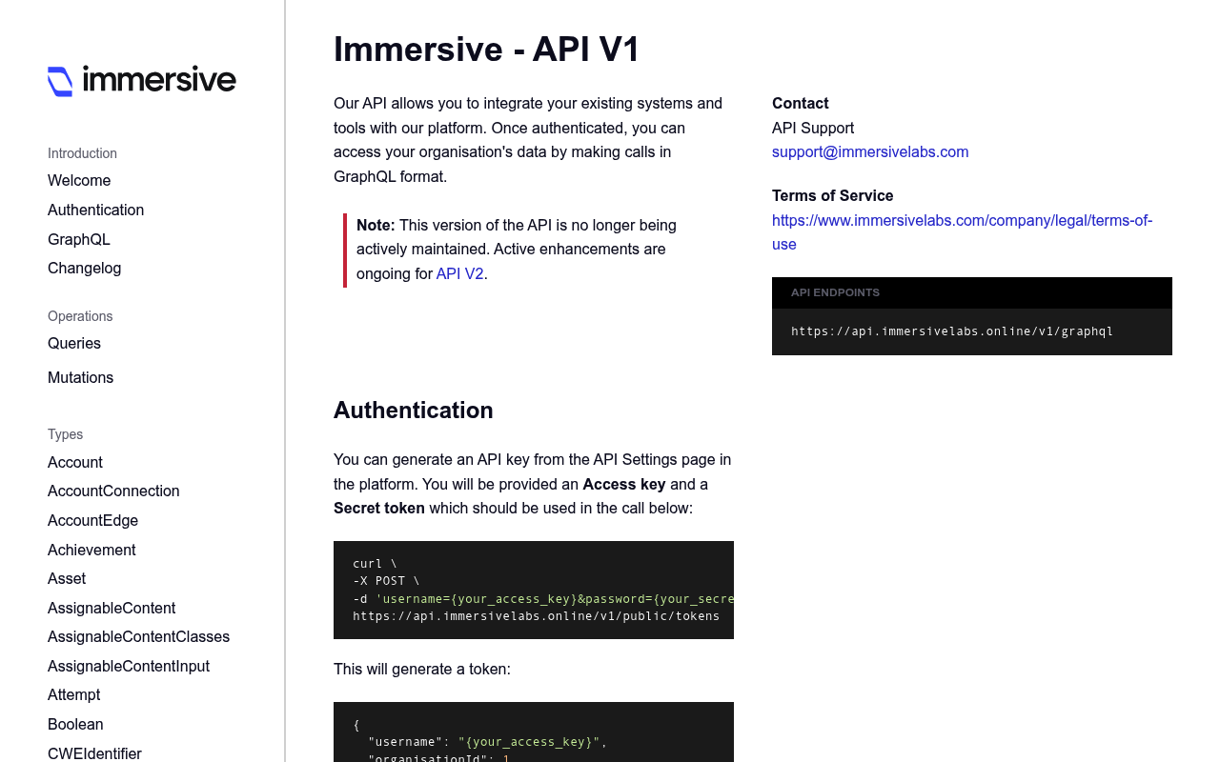Click the Operations sidebar group label

[80, 316]
